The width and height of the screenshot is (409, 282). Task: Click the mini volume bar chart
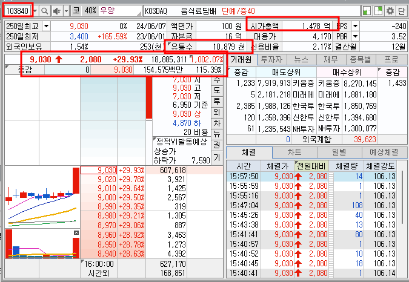pyautogui.click(x=42, y=244)
